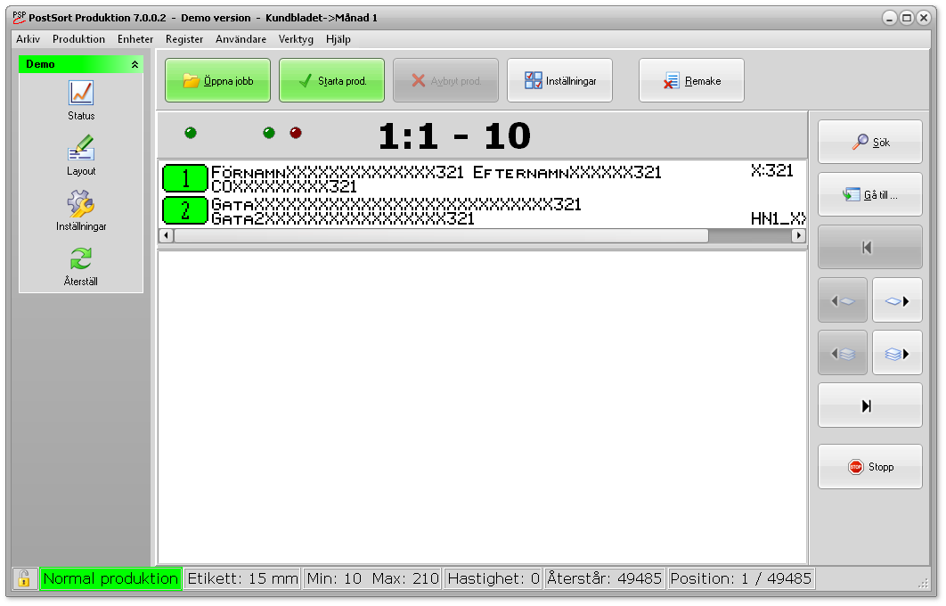Image resolution: width=946 pixels, height=606 pixels.
Task: Click the Normal produktion status indicator
Action: 110,579
